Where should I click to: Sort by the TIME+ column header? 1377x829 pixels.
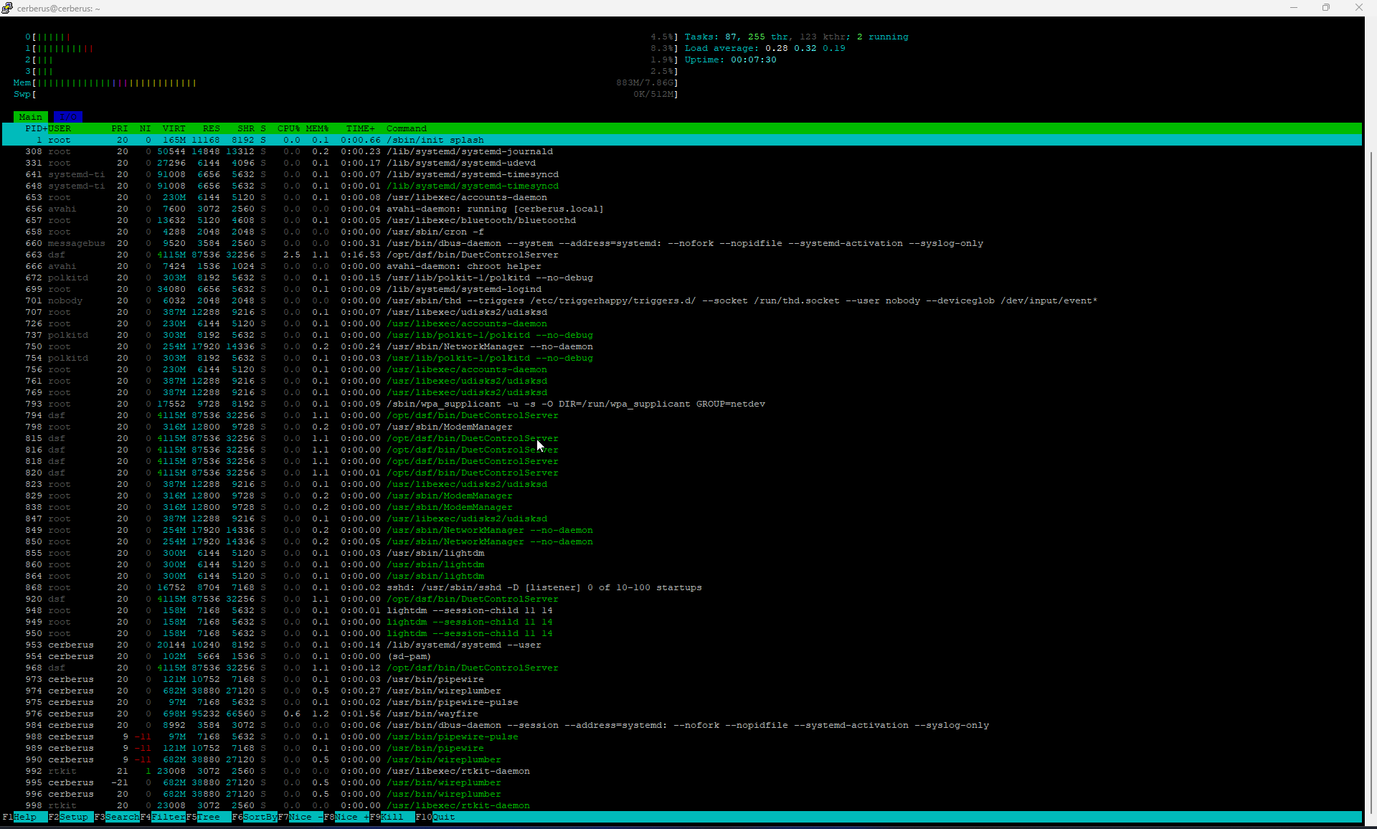[x=361, y=128]
